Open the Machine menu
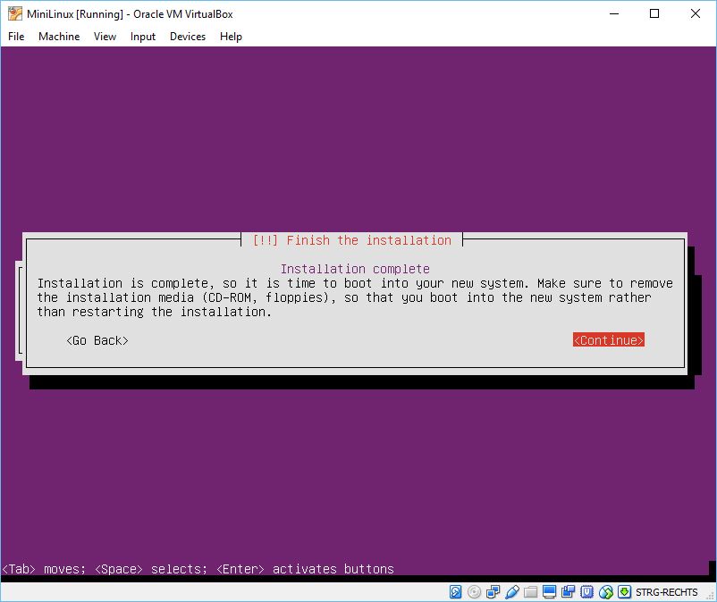This screenshot has width=717, height=602. tap(59, 37)
